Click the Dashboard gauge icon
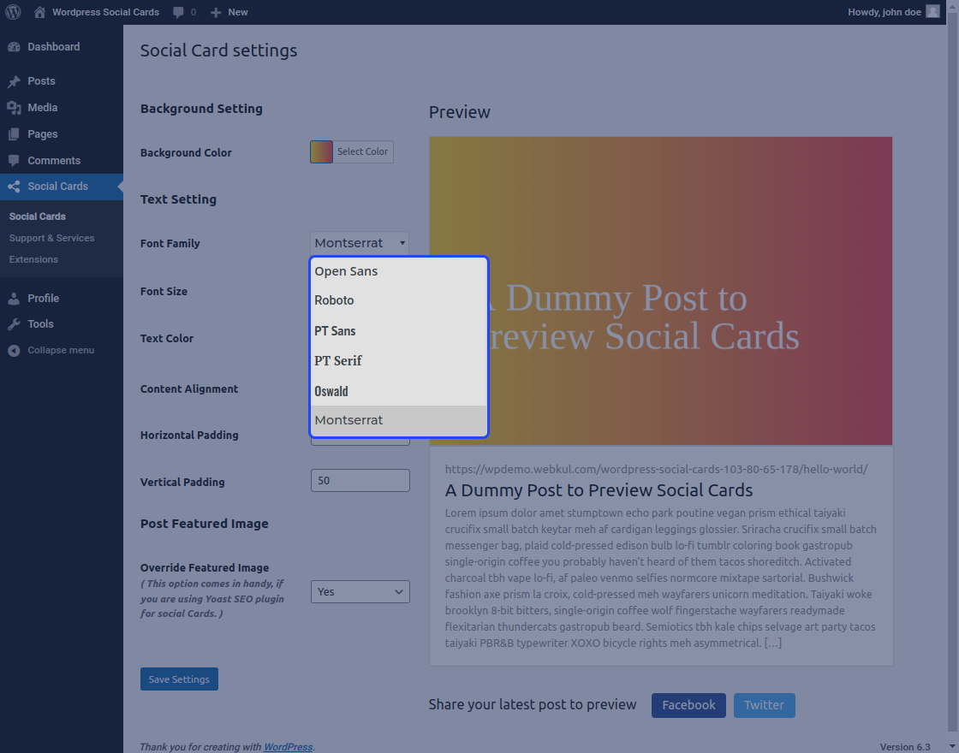The height and width of the screenshot is (753, 959). [14, 47]
